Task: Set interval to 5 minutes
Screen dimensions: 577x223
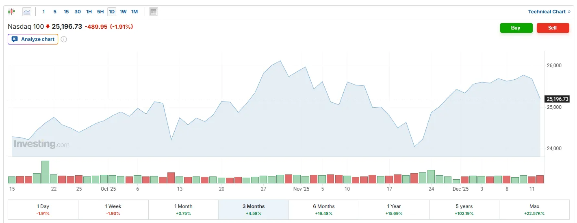Action: pos(55,12)
